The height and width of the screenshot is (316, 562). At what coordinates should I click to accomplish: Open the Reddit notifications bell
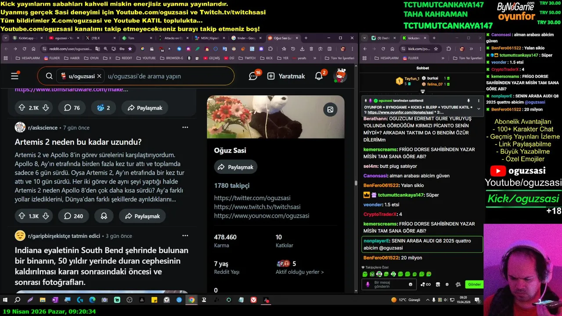click(x=319, y=76)
